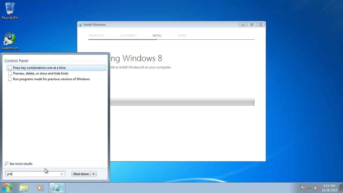Open Windows Explorer from the taskbar
The image size is (343, 193).
coord(24,188)
